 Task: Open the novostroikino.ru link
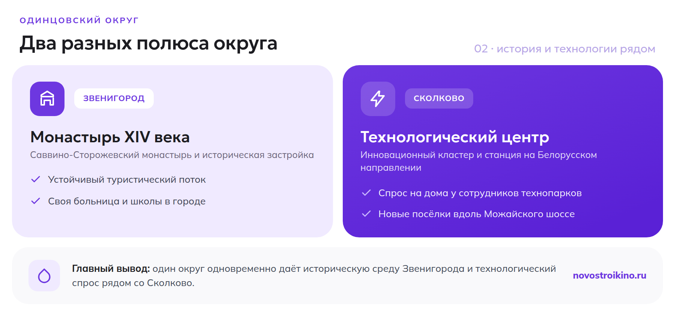610,276
